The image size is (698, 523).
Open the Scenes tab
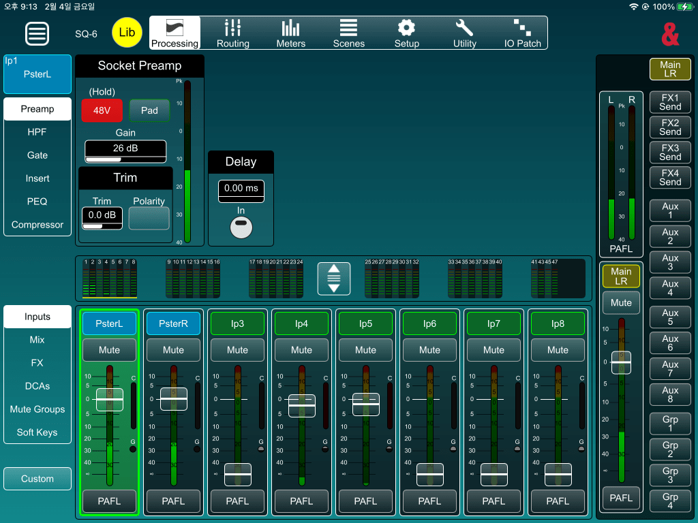[348, 33]
